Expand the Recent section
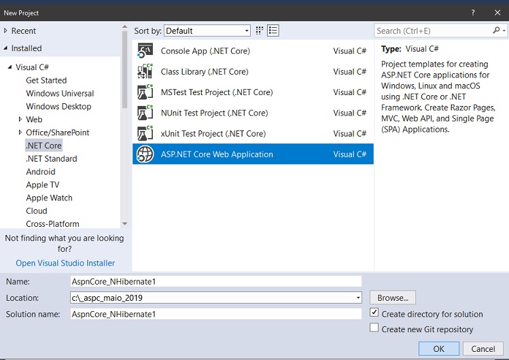This screenshot has width=509, height=360. pyautogui.click(x=5, y=31)
